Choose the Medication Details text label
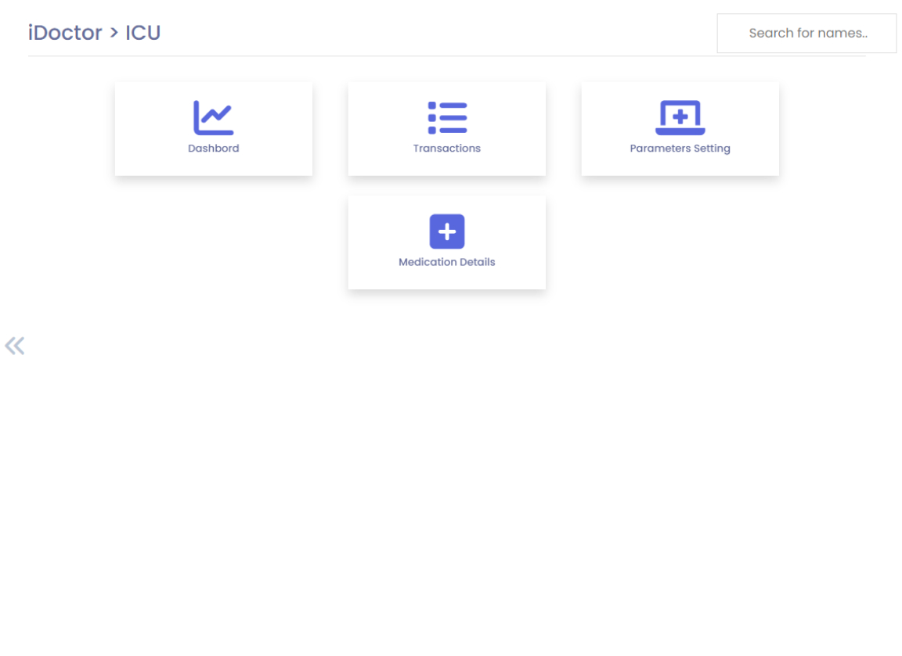902x656 pixels. tap(447, 262)
